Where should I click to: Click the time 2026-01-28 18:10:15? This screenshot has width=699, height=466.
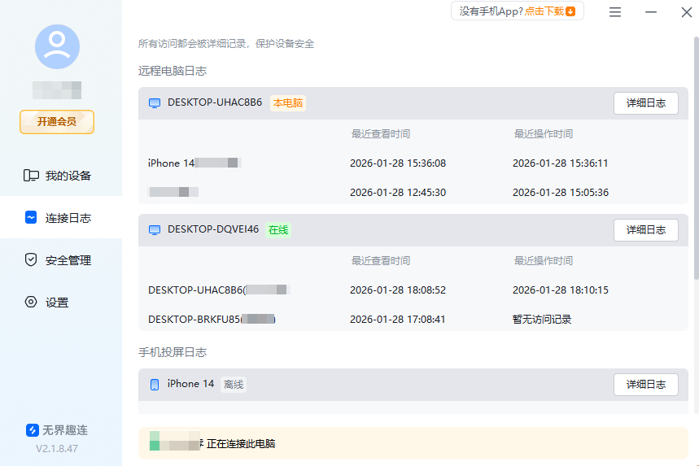pos(561,290)
